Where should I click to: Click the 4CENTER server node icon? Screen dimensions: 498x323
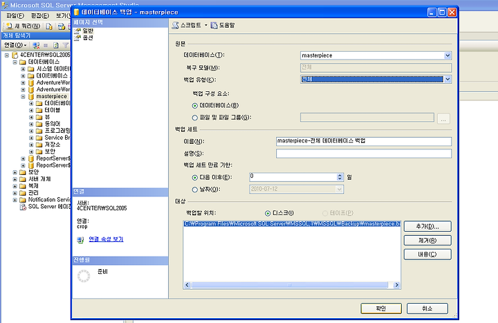tap(15, 55)
